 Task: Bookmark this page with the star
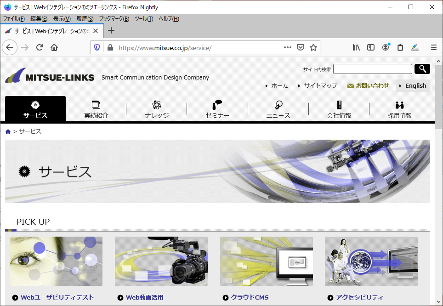pos(313,47)
